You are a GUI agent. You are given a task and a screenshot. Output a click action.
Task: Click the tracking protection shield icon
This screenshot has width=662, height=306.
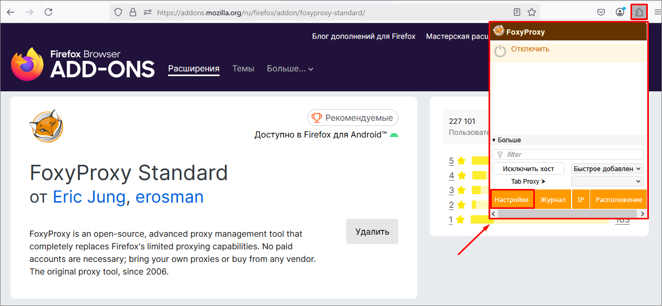coord(117,12)
